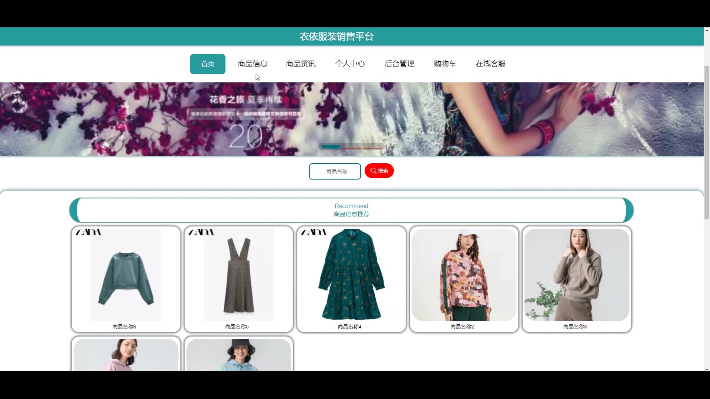Go to 商品资讯 in navigation
The height and width of the screenshot is (399, 710).
[x=301, y=64]
